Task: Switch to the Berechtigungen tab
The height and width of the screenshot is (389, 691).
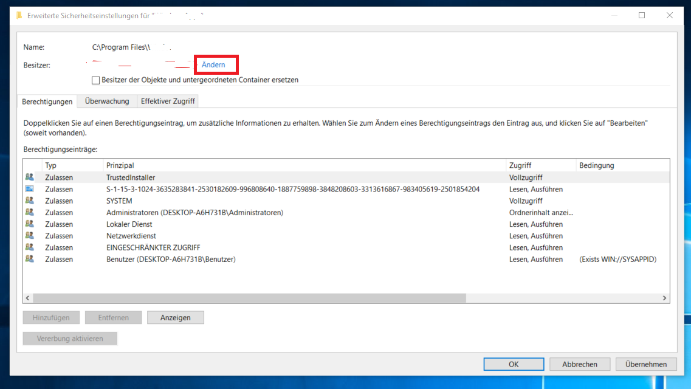Action: point(47,102)
